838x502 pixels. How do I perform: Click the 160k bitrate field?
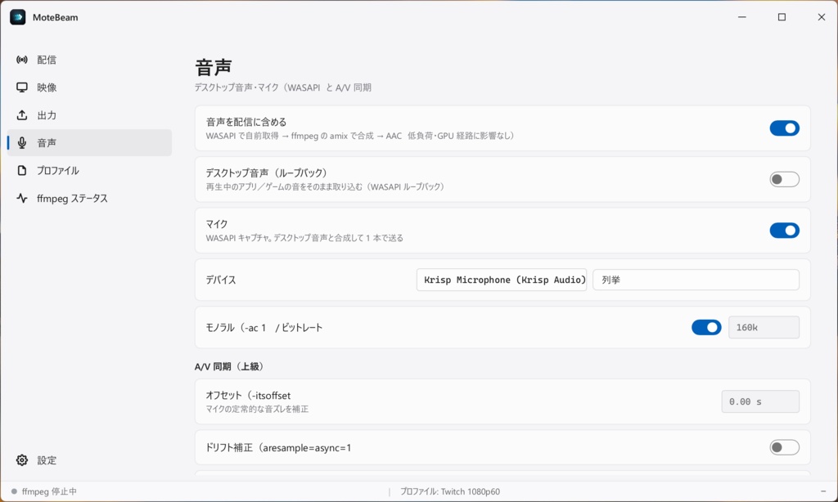click(764, 327)
